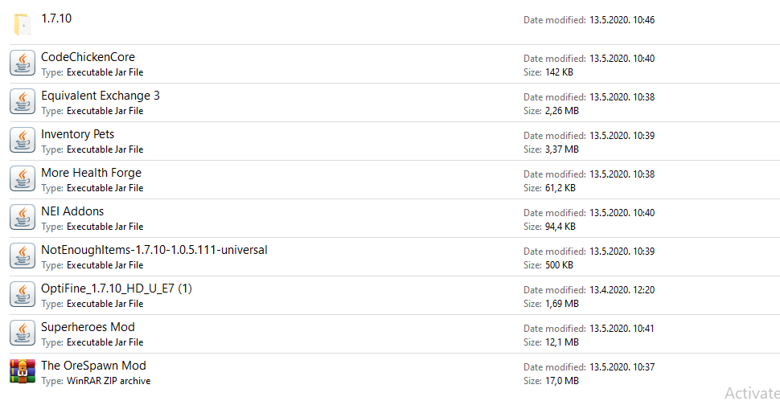Select the NotEnoughItems-1.7.10-1.0.5.111-universal file name
Screen dimensions: 780x401
154,250
